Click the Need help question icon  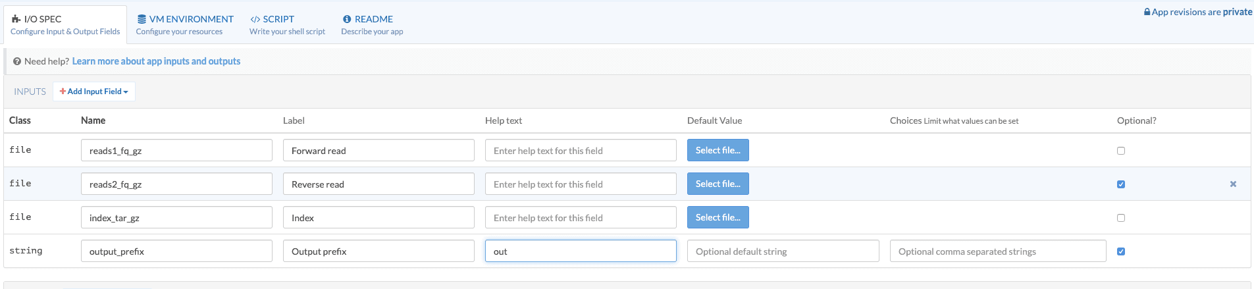17,61
